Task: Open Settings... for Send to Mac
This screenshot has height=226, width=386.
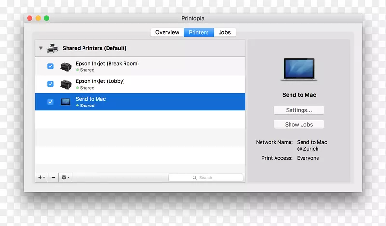Action: click(299, 110)
